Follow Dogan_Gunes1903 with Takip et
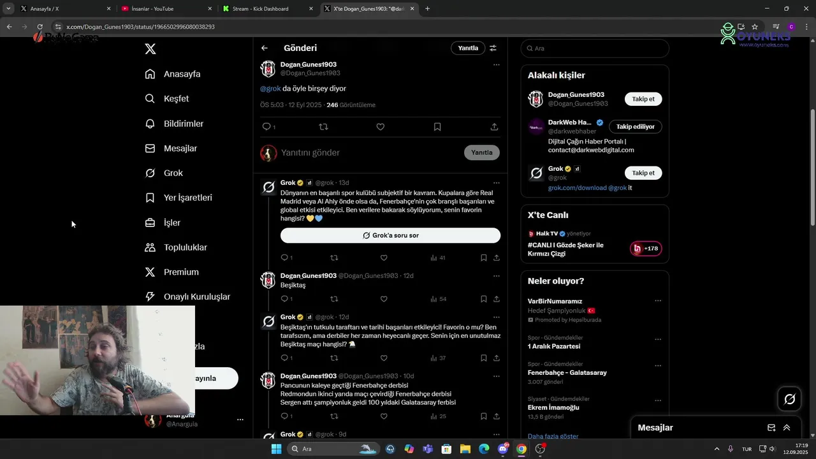Image resolution: width=816 pixels, height=459 pixels. coord(643,99)
